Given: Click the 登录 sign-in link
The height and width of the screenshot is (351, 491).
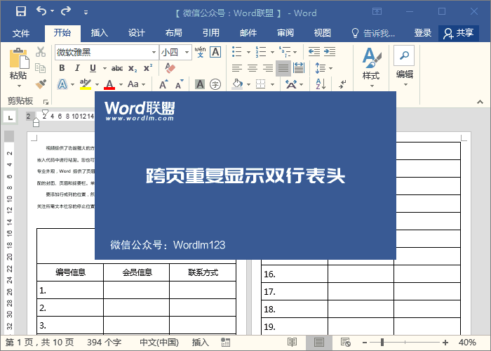Looking at the screenshot, I should (423, 32).
